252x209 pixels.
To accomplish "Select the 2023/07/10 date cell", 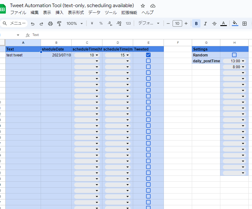I will 56,55.
